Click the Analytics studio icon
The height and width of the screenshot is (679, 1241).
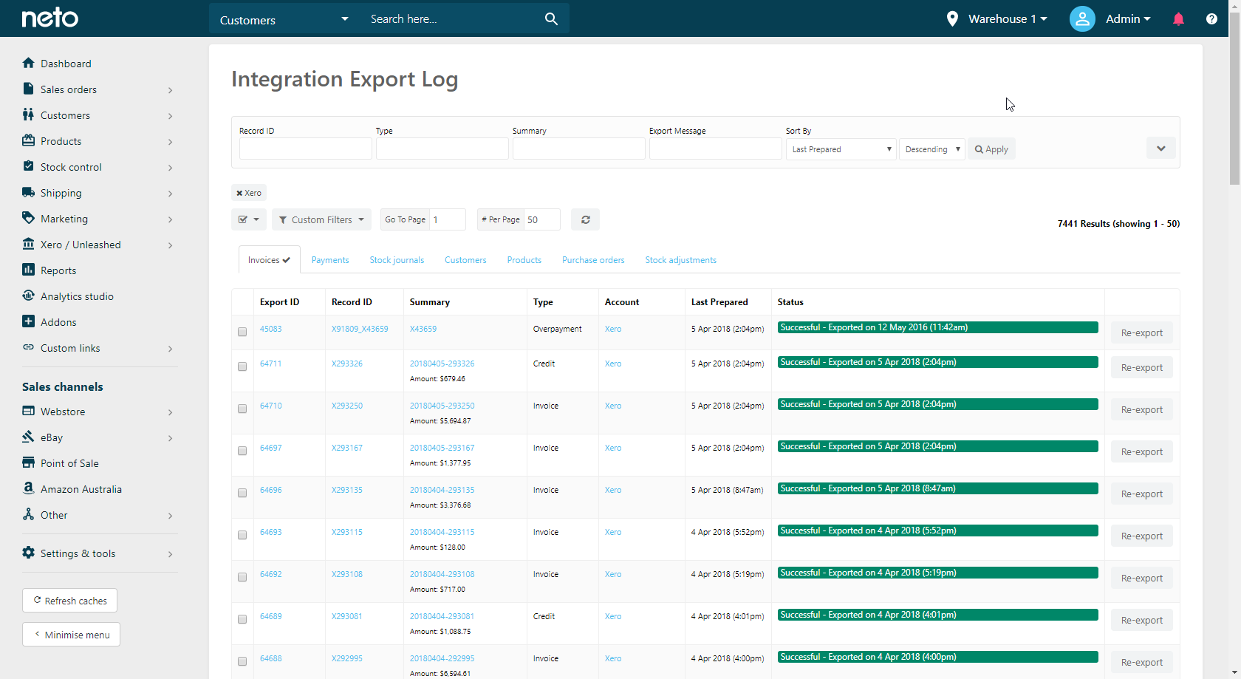coord(28,296)
